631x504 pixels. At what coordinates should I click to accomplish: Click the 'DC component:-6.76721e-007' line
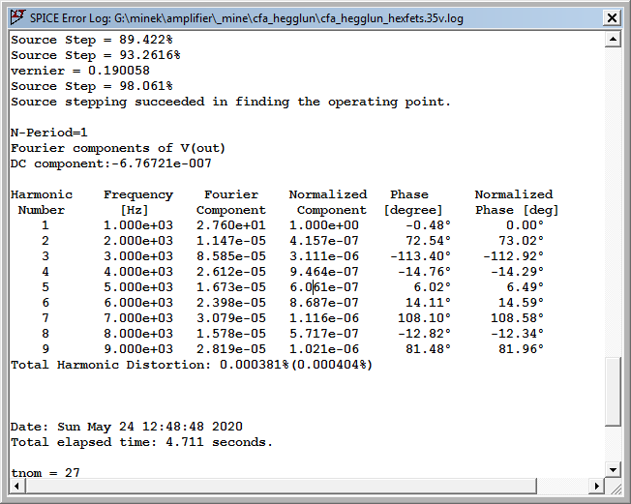[x=111, y=163]
